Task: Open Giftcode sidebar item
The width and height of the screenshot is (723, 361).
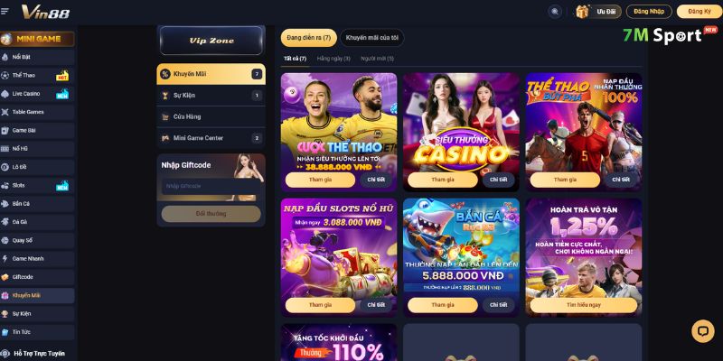Action: [37, 277]
